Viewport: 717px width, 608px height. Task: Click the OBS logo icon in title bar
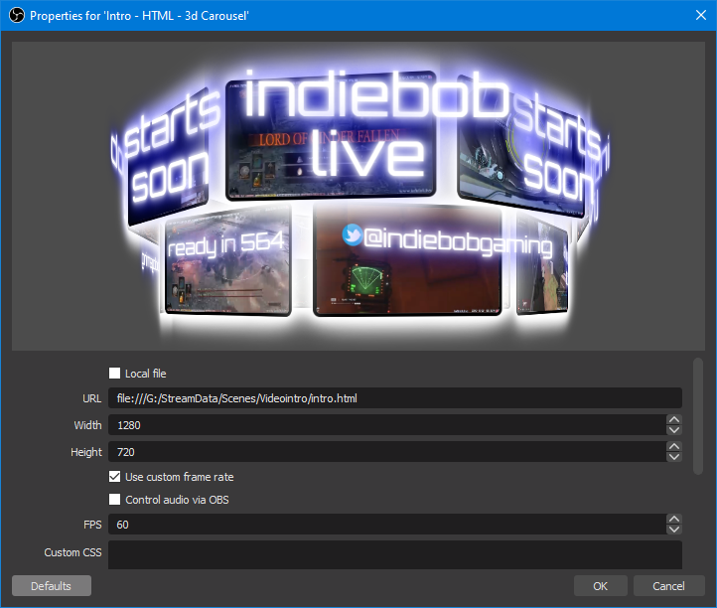point(17,16)
